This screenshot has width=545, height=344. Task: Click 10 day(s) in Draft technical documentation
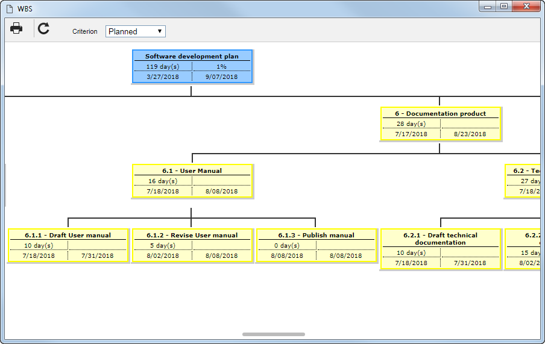point(411,253)
